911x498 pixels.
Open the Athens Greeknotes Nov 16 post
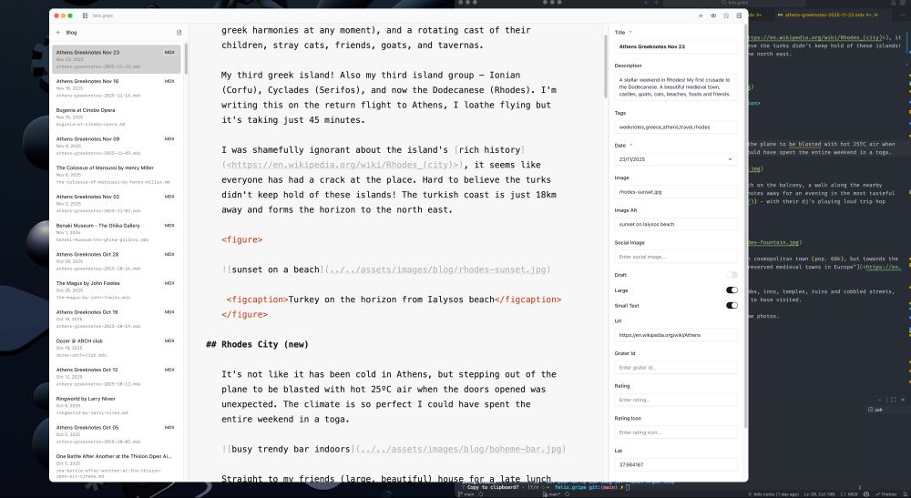tap(117, 87)
